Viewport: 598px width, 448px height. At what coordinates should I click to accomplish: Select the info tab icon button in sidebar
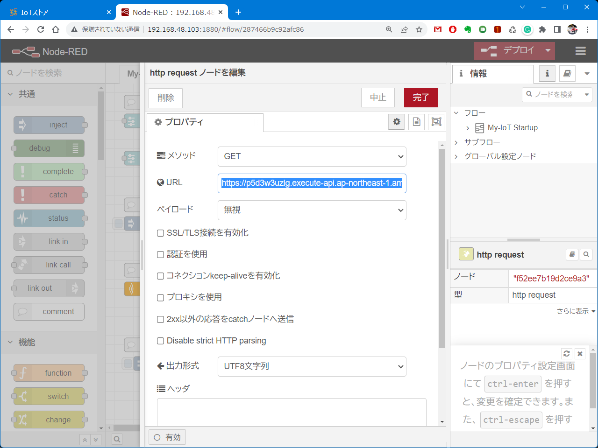547,73
